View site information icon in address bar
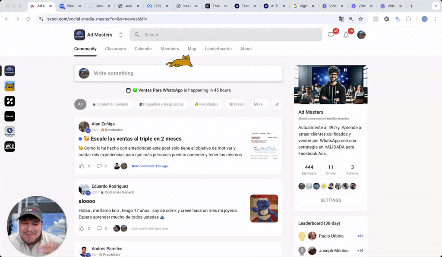Image resolution: width=442 pixels, height=257 pixels. coord(41,19)
